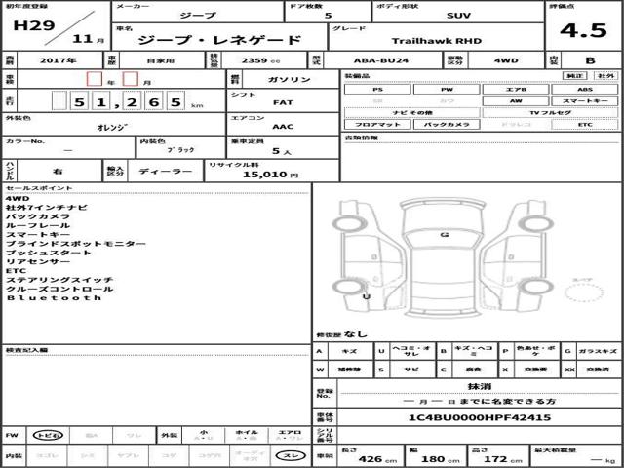
Task: Click the ガラスキズ legend entry
Action: point(598,351)
